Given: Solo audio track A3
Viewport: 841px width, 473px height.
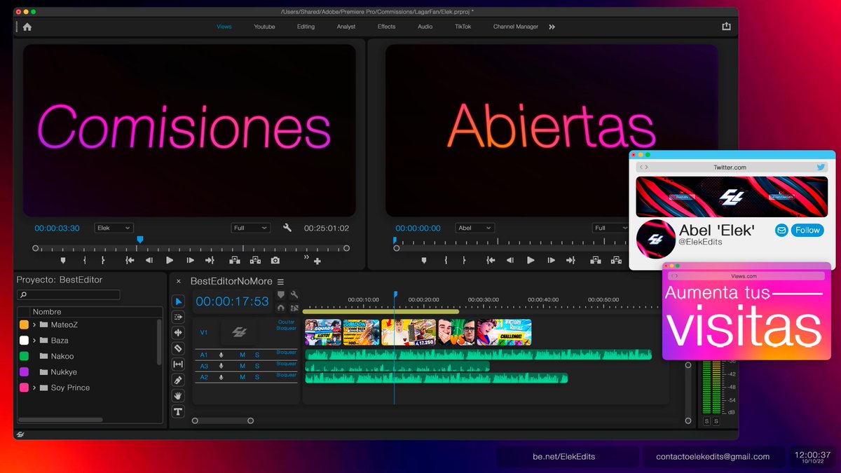Looking at the screenshot, I should [257, 366].
